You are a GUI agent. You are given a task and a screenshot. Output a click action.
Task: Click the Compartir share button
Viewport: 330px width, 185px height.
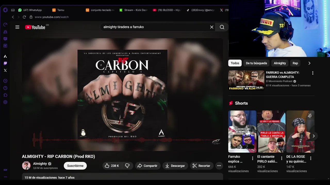pos(148,166)
